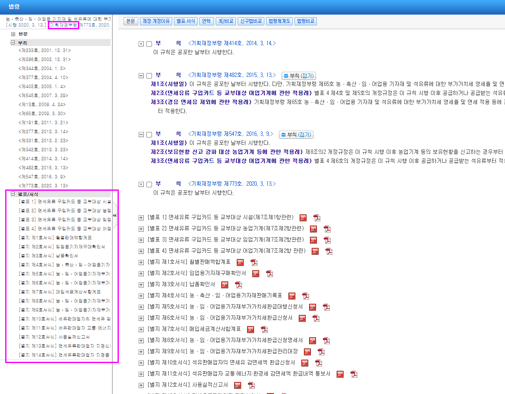Viewport: 505px width, 394px height.
Task: Open PDF icon for 매입세금계산서합계표
Action: click(264, 330)
